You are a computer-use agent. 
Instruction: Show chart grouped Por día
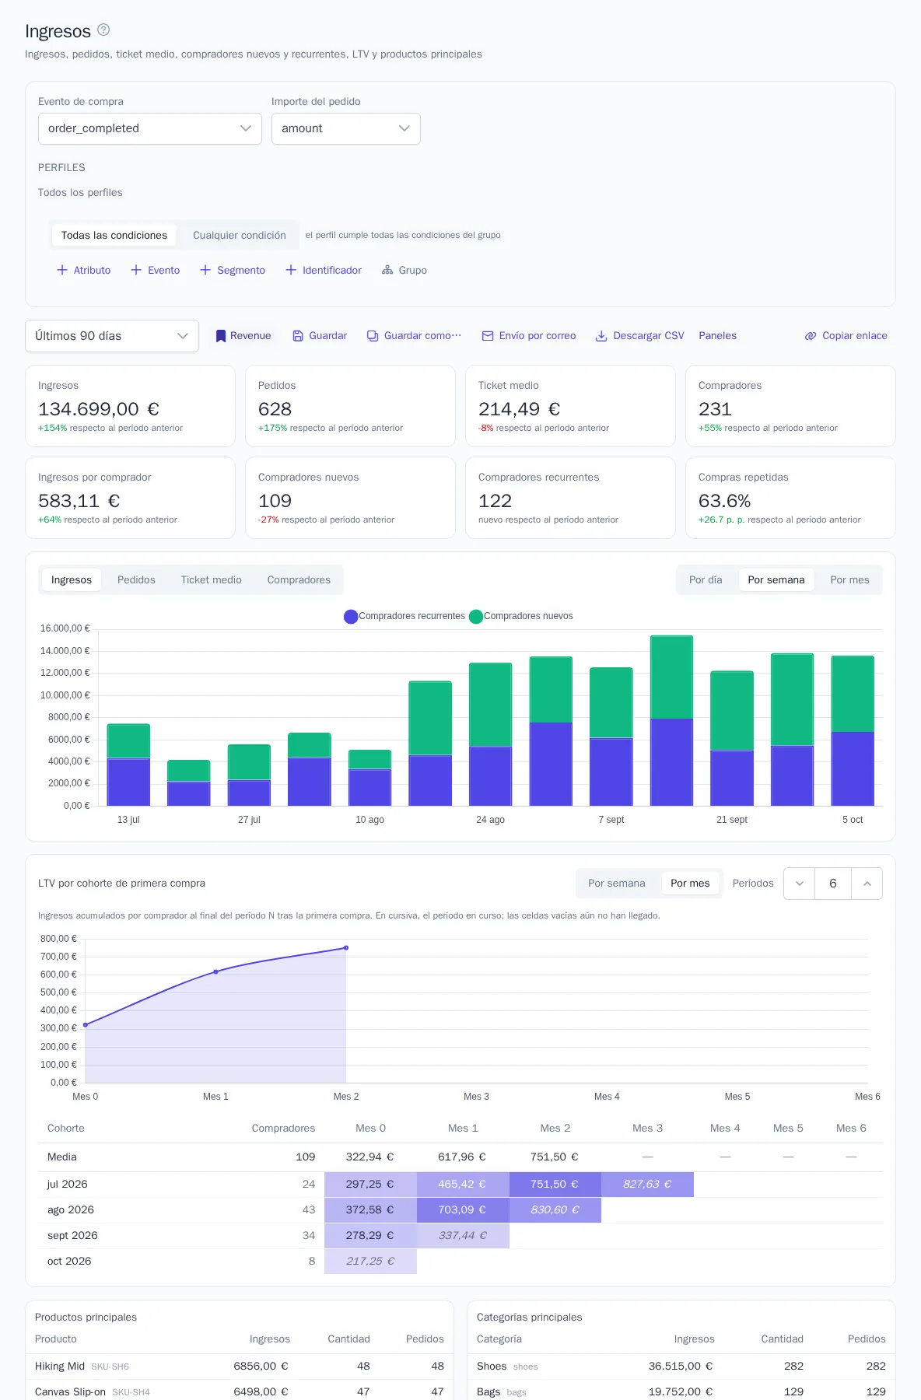(x=706, y=580)
